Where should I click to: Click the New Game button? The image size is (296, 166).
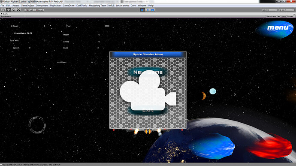tap(148, 72)
